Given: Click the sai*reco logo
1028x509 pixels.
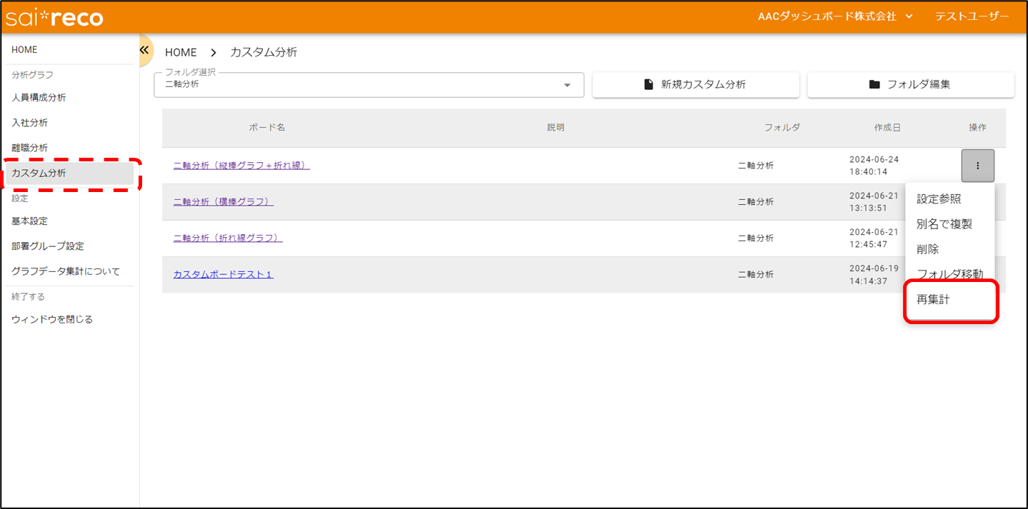Looking at the screenshot, I should [x=54, y=17].
